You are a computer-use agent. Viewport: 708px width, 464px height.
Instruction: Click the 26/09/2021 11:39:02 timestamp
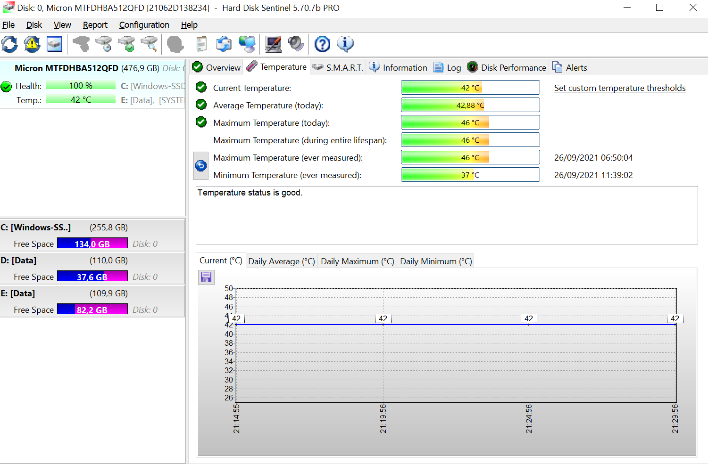[593, 175]
